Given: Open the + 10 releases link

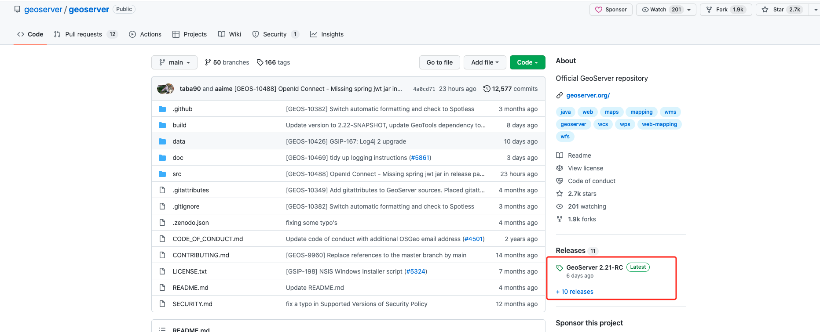Looking at the screenshot, I should [575, 292].
